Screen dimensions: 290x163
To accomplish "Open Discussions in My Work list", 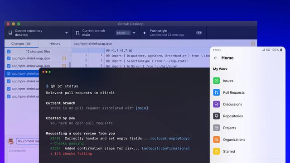I will (232, 104).
